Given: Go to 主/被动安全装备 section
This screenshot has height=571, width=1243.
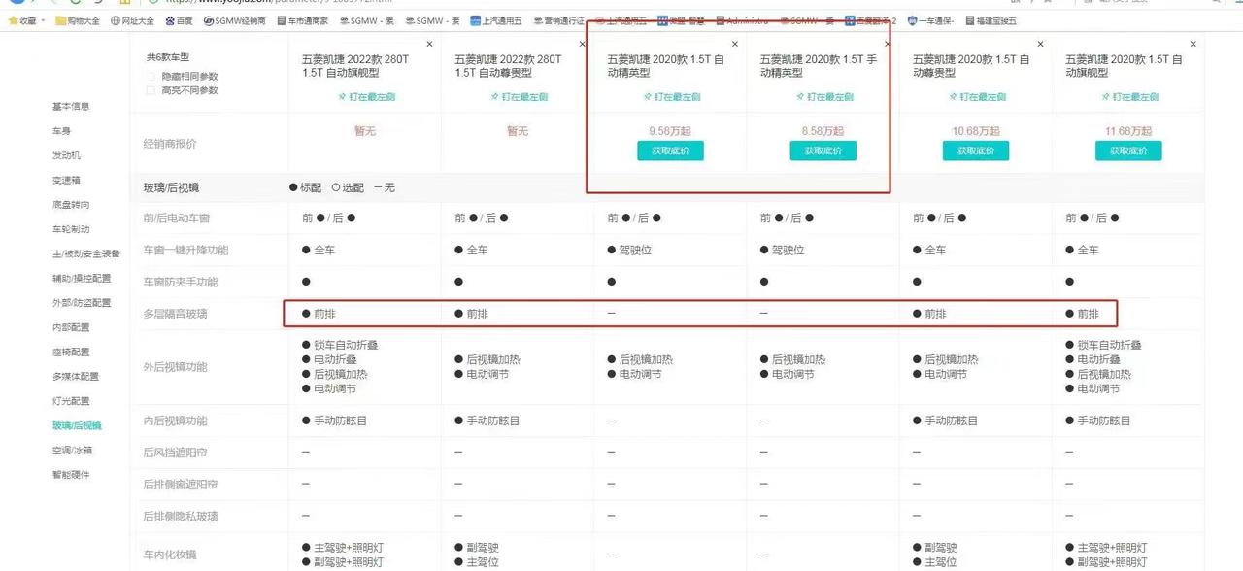Looking at the screenshot, I should pos(86,253).
